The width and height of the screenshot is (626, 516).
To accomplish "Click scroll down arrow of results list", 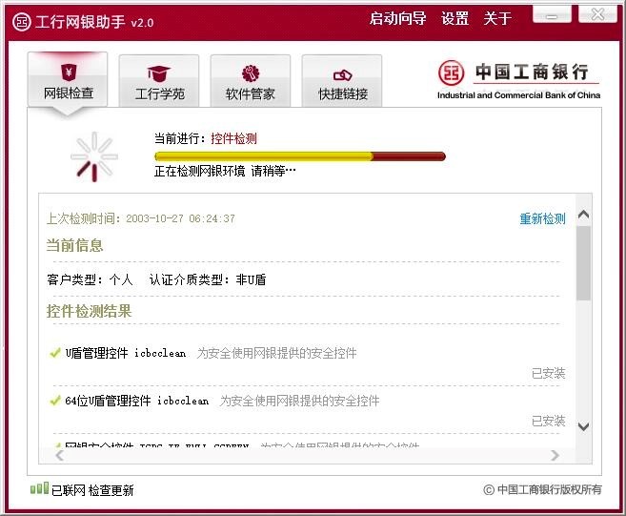I will [584, 426].
